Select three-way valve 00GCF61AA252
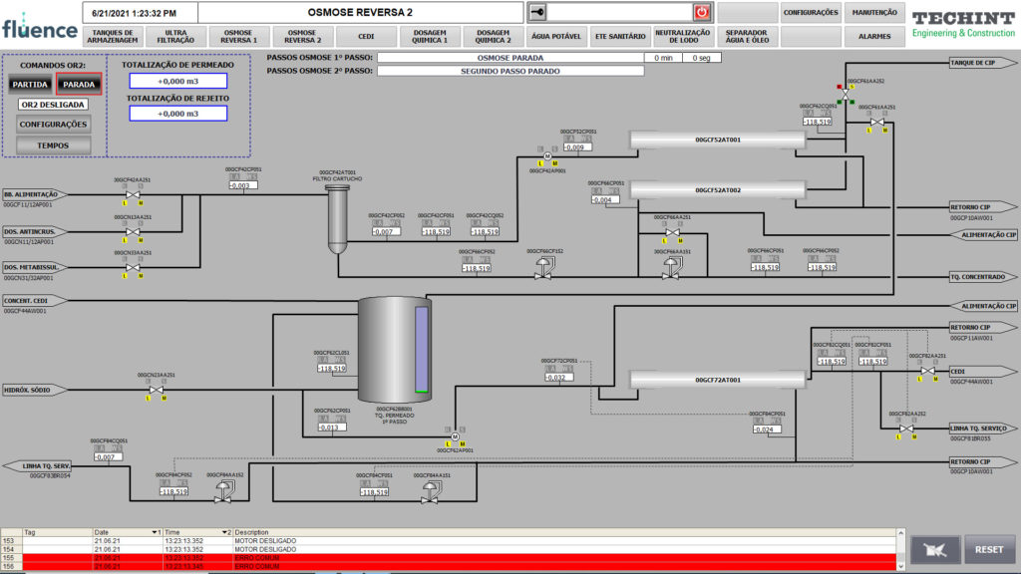 [846, 95]
